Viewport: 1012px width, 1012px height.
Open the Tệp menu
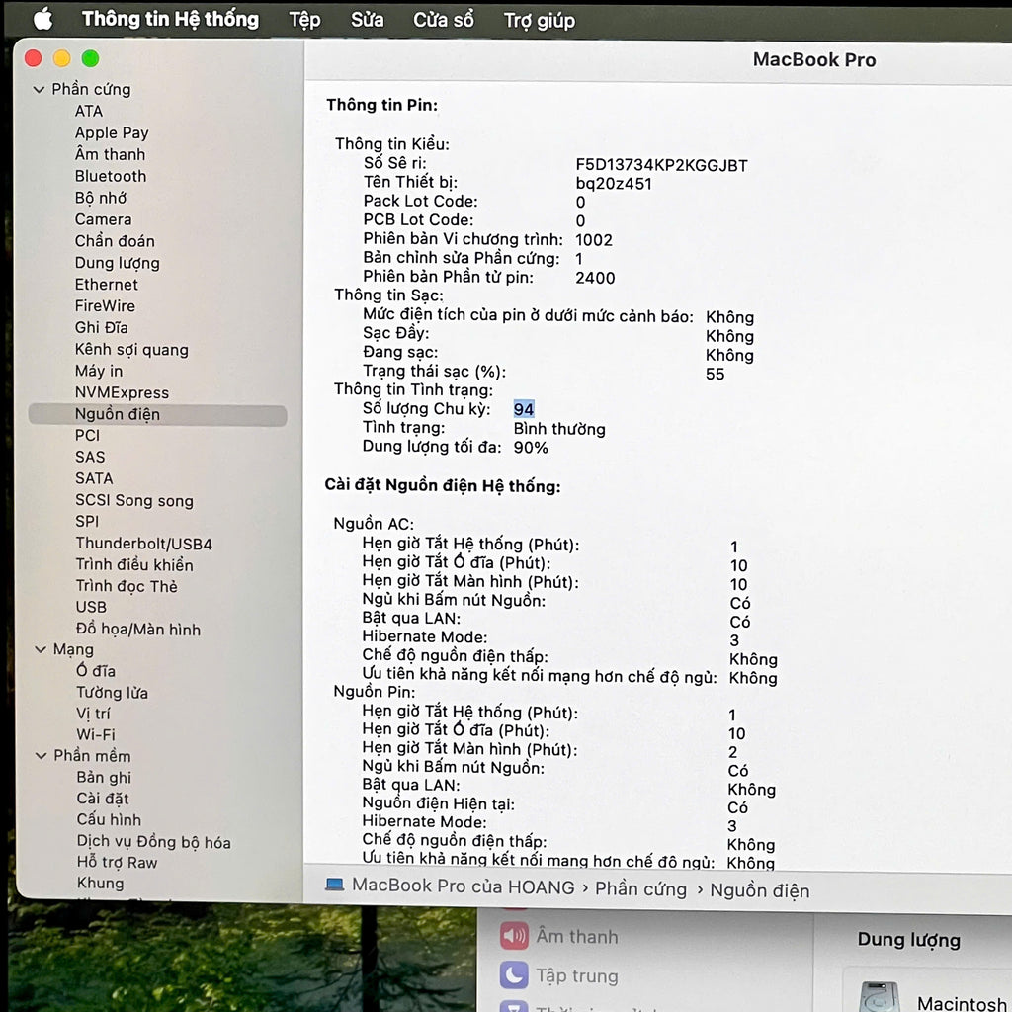click(304, 20)
